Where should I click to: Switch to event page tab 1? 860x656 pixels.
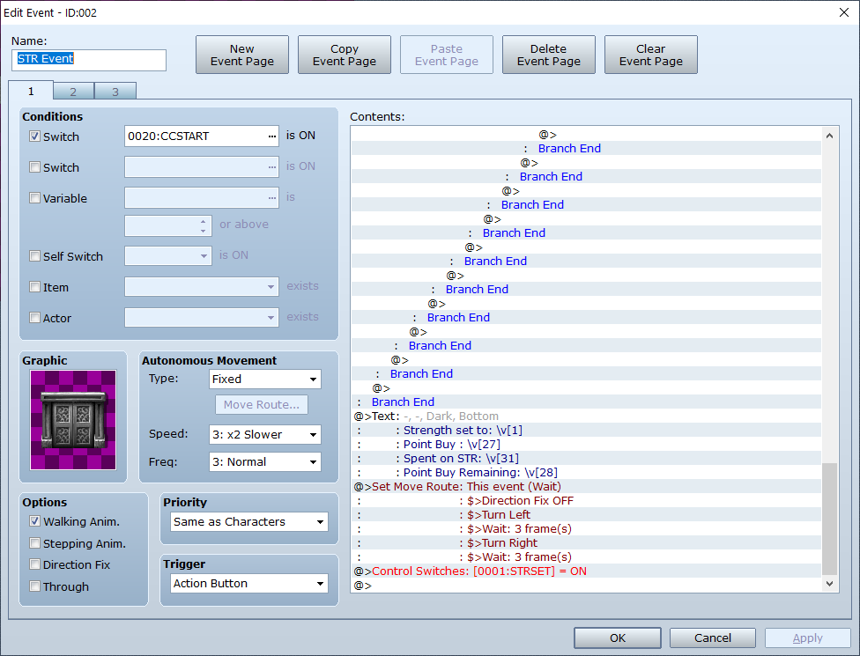(x=31, y=91)
